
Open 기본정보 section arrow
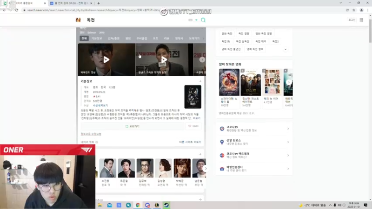(x=200, y=81)
